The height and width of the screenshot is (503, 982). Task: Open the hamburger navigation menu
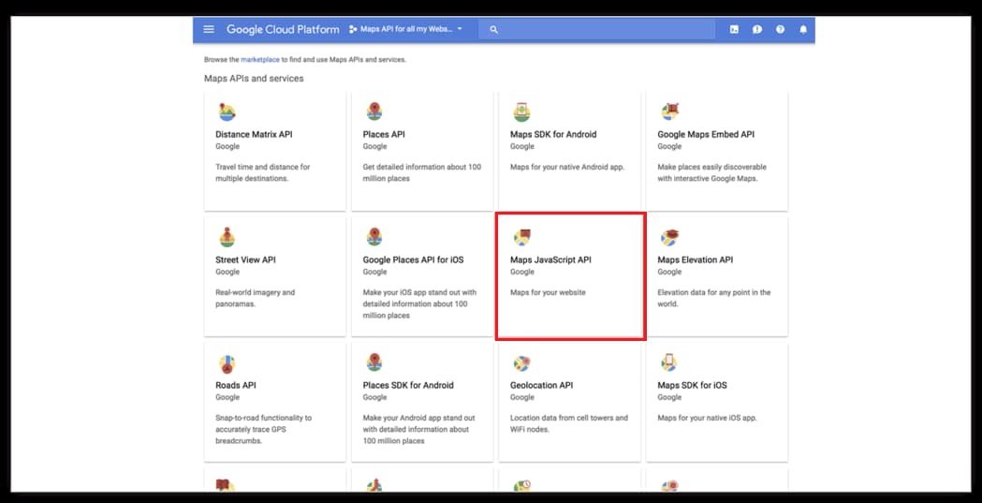tap(209, 29)
